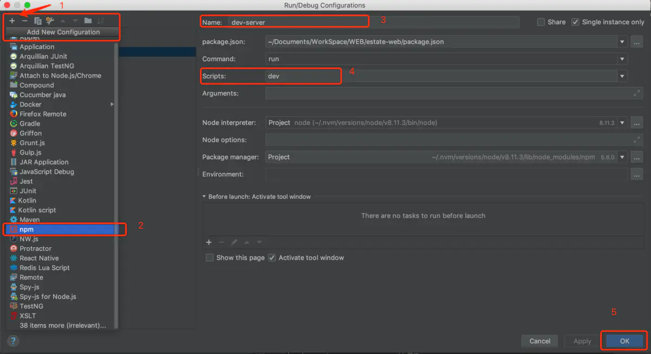Click the Remove Configuration minus icon
Image resolution: width=651 pixels, height=354 pixels.
point(24,21)
